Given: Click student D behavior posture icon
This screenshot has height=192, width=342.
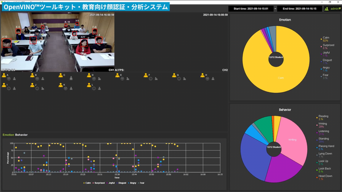Looking at the screenshot, I should [x=99, y=78].
